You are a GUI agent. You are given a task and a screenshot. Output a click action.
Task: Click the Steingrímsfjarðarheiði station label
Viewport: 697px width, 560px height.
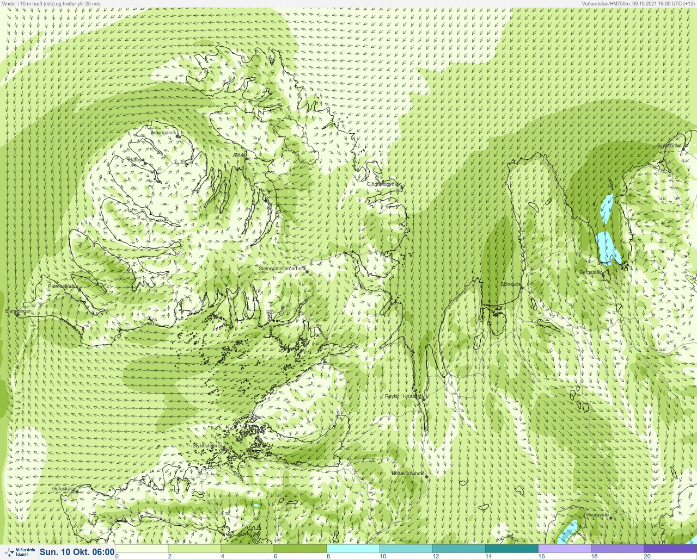pos(282,269)
